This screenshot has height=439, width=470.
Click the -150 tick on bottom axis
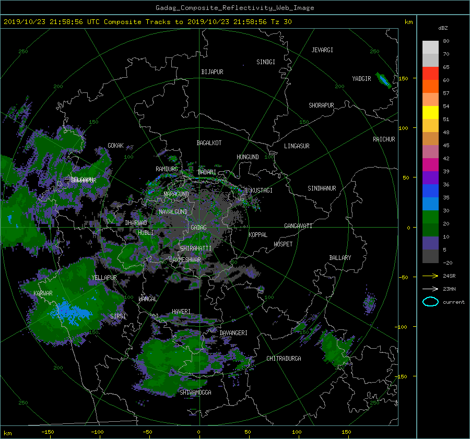coord(48,432)
